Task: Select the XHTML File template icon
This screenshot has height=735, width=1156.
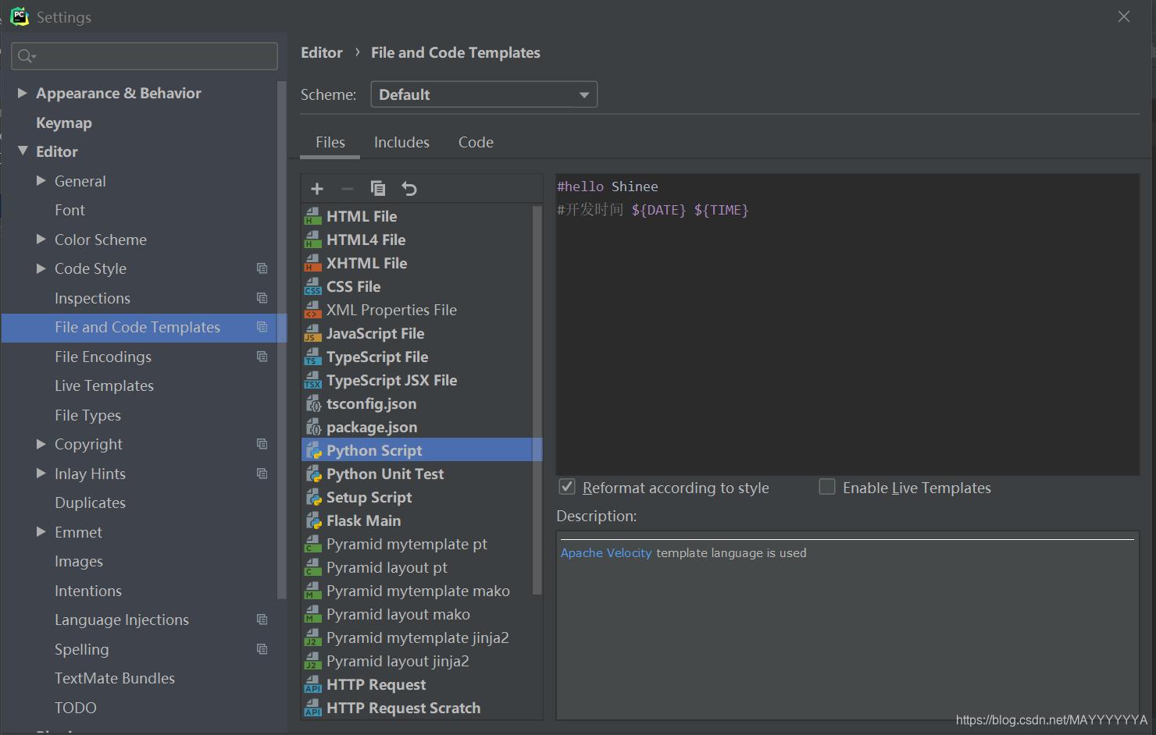Action: (x=313, y=263)
